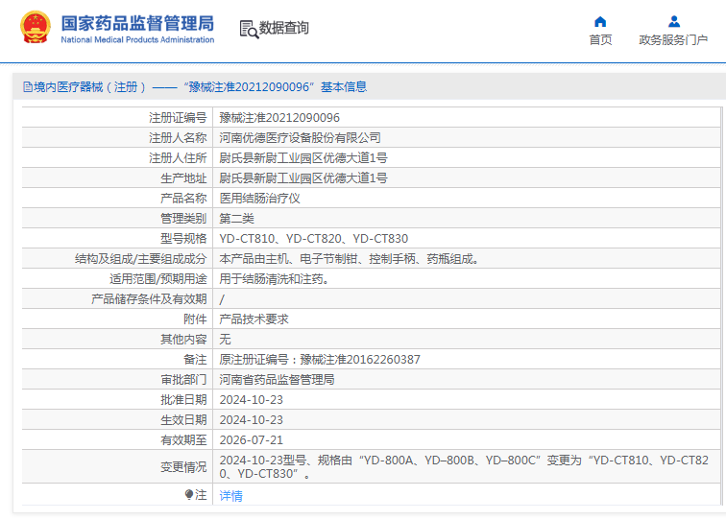Screen dimensions: 726x520
Task: Click the lightbulb icon beside 注
Action: coord(189,494)
